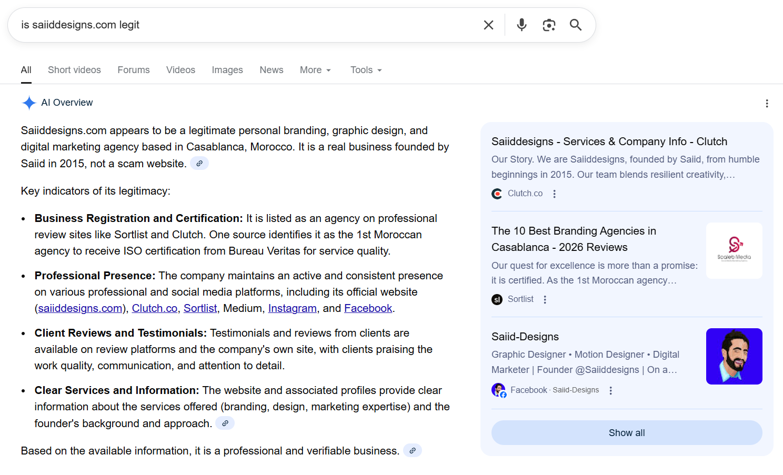Click the Show all sources button
The image size is (783, 475).
(627, 433)
